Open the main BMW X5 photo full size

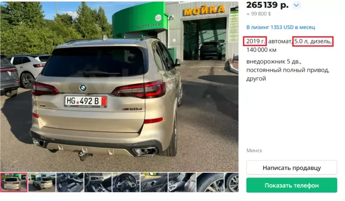click(x=119, y=87)
